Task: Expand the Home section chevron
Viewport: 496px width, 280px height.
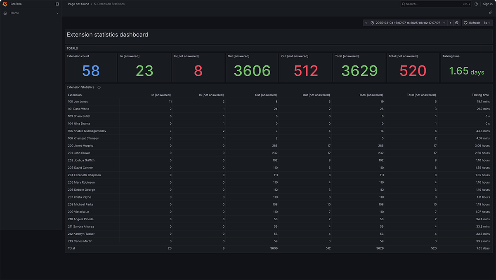Action: pyautogui.click(x=57, y=13)
